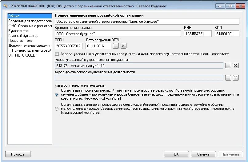Toggle checkbox that the addresses coincide
248x162 pixels.
57,53
